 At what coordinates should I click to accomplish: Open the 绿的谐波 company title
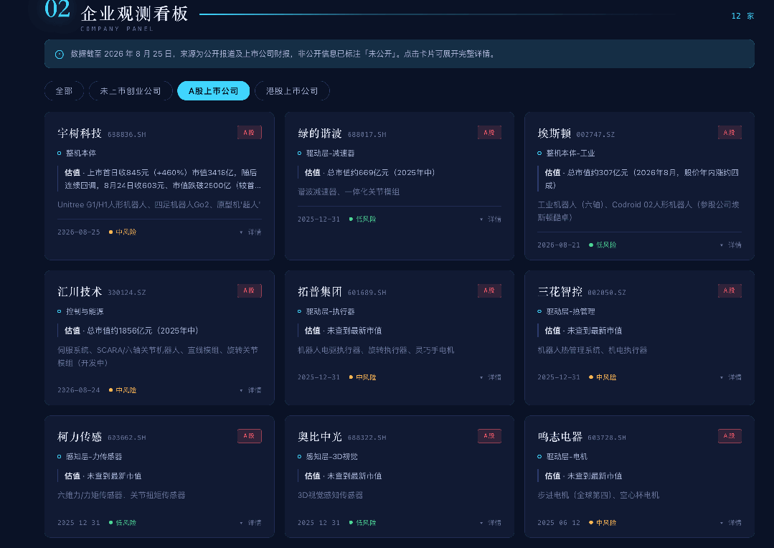click(x=320, y=133)
